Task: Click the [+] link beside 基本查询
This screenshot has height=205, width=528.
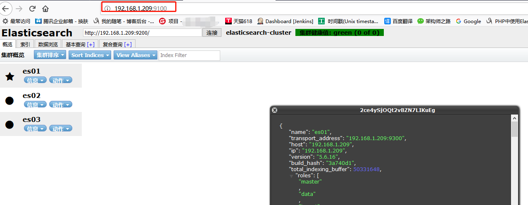Action: 90,44
